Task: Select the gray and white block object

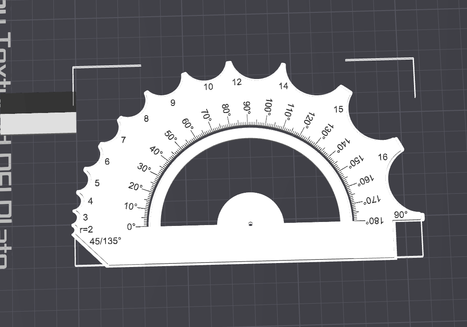Action: click(38, 112)
